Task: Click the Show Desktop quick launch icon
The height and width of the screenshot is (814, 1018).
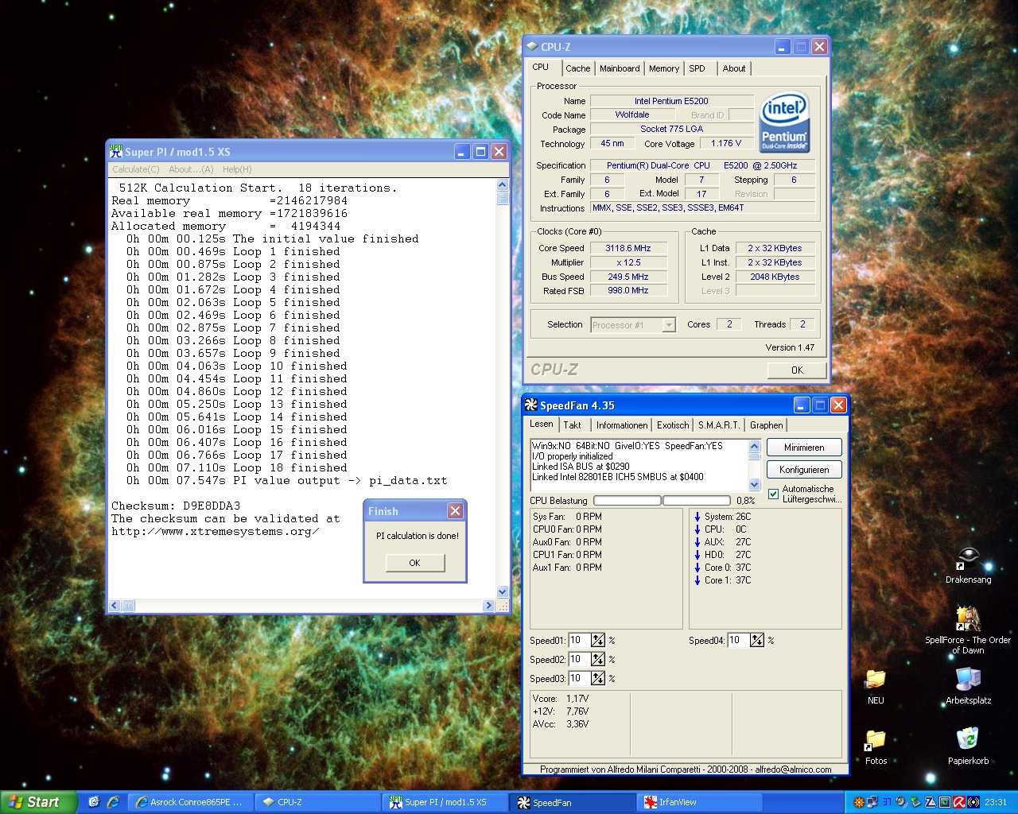Action: 93,802
